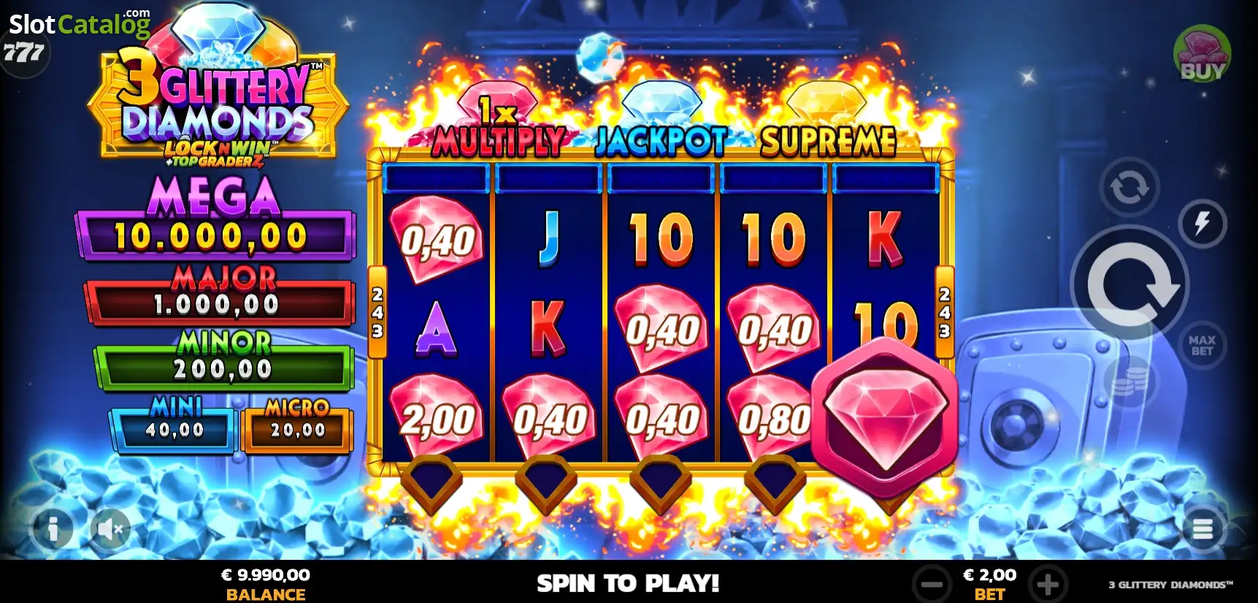This screenshot has width=1258, height=603.
Task: Toggle the muted speaker sound icon
Action: [111, 529]
